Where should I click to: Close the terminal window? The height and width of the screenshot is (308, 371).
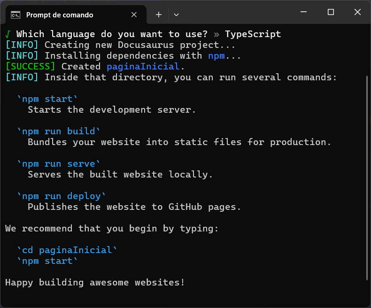[358, 12]
